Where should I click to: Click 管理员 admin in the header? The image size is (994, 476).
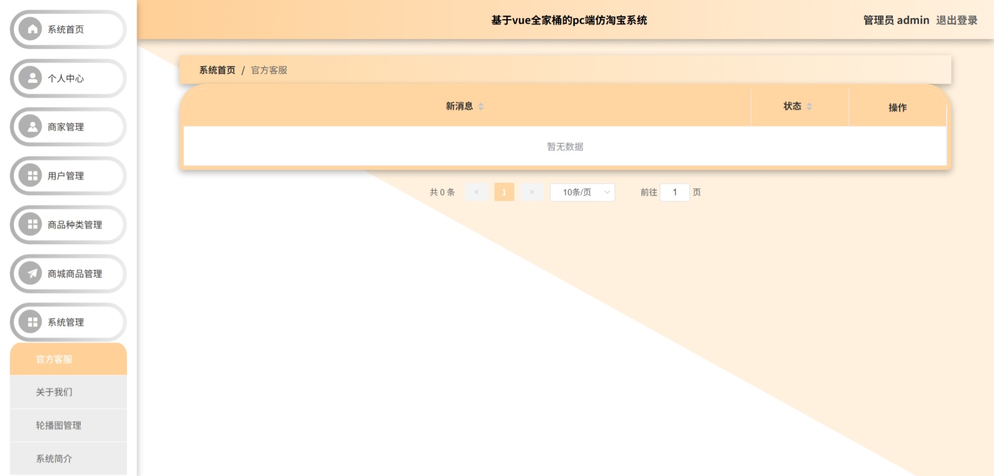point(896,20)
